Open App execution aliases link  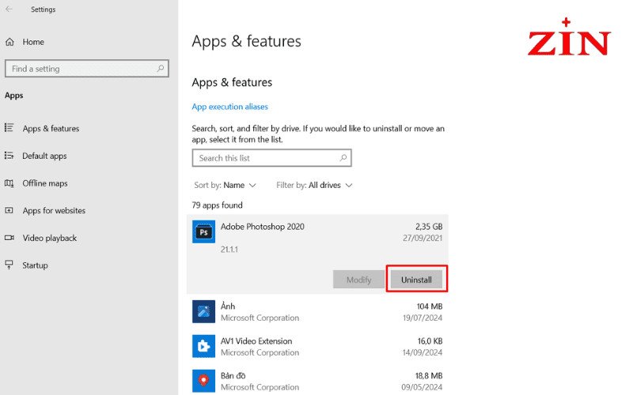229,107
